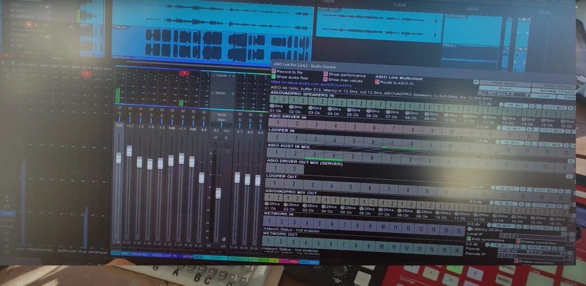Enable the Record to file checkbox
Screen dimensions: 586x286
pyautogui.click(x=274, y=71)
